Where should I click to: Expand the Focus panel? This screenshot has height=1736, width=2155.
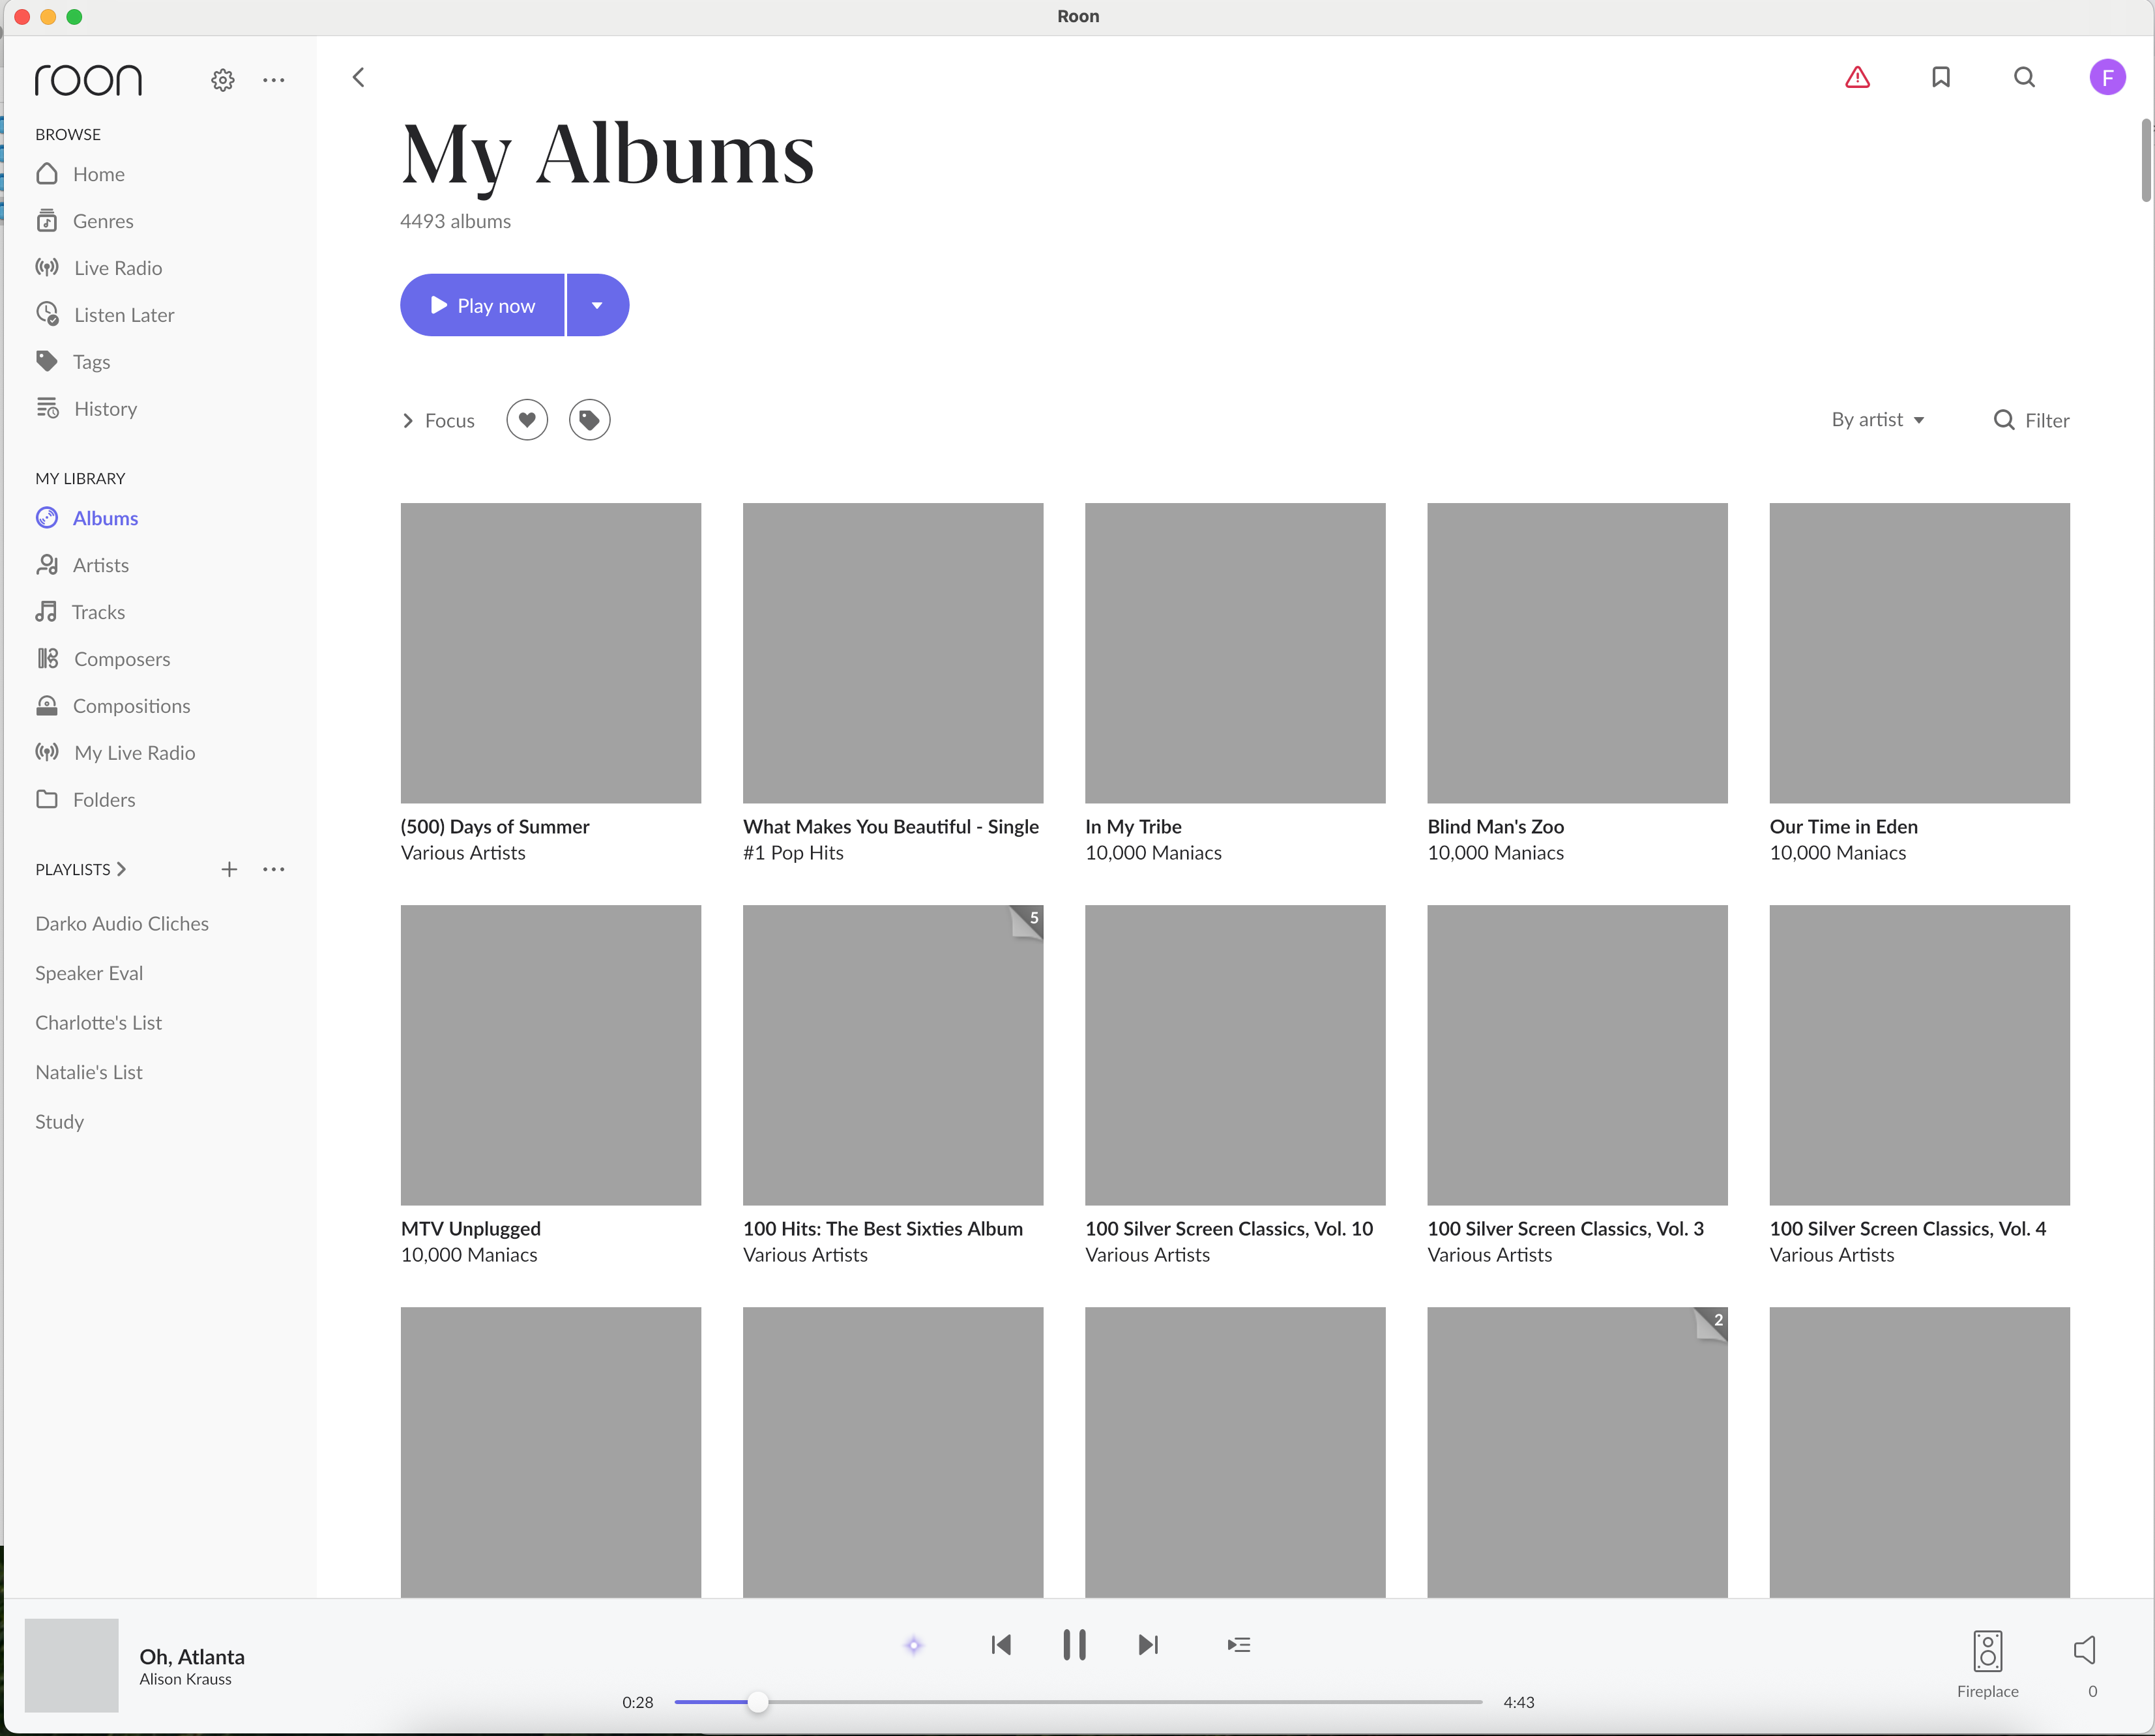coord(438,420)
